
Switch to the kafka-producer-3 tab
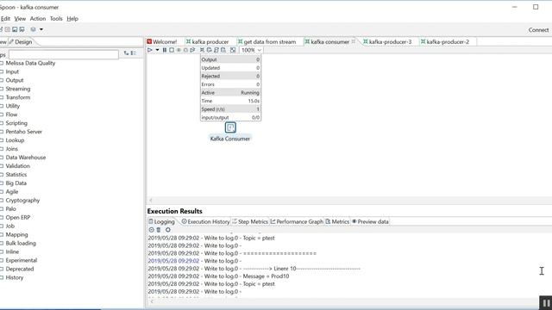[387, 42]
